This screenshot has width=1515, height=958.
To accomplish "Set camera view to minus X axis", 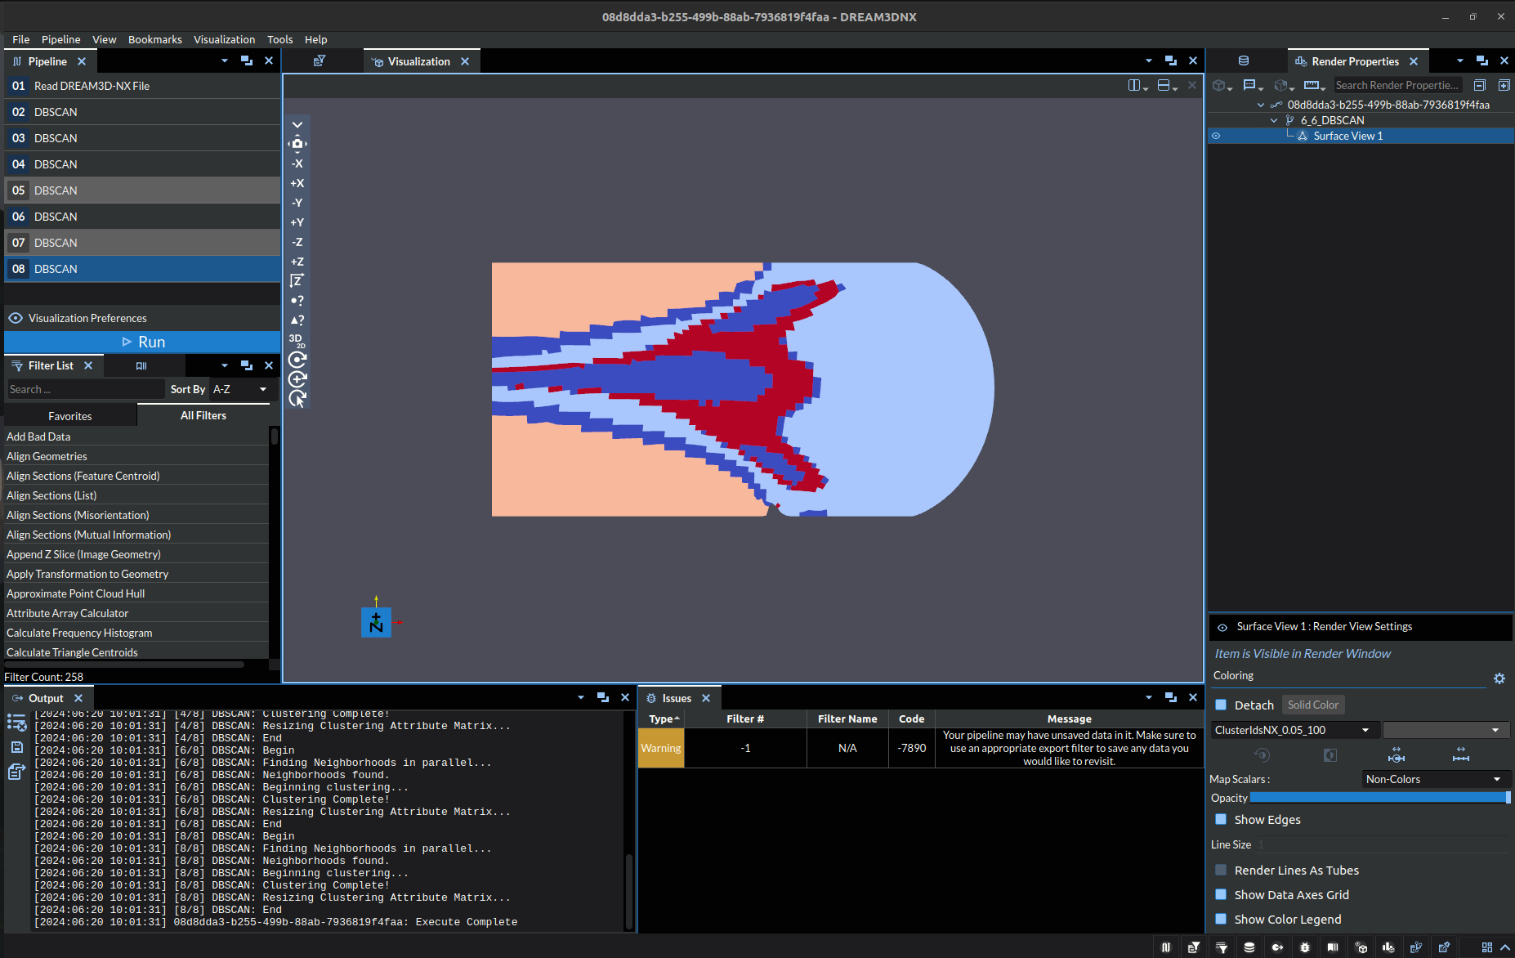I will (x=297, y=163).
